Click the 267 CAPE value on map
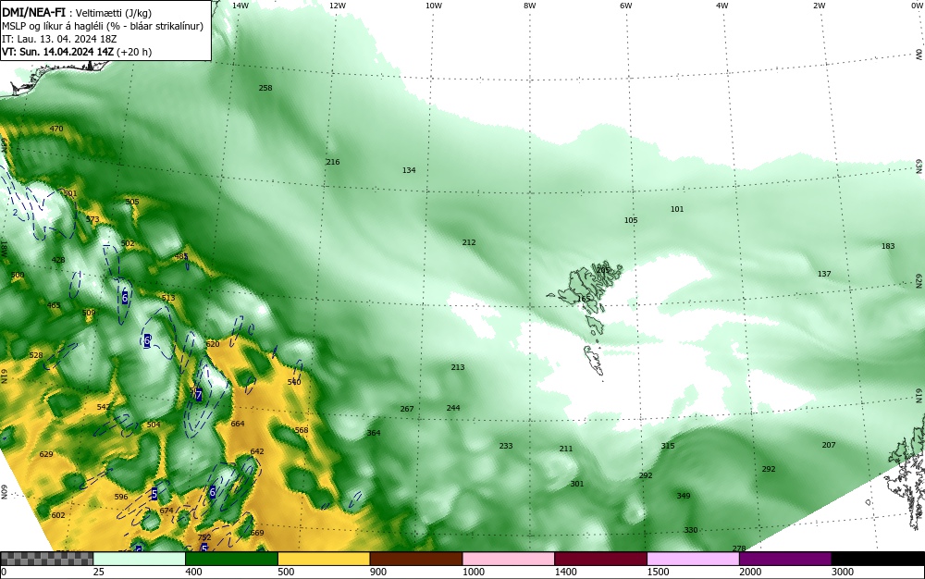Viewport: 925px width, 579px height. [407, 409]
